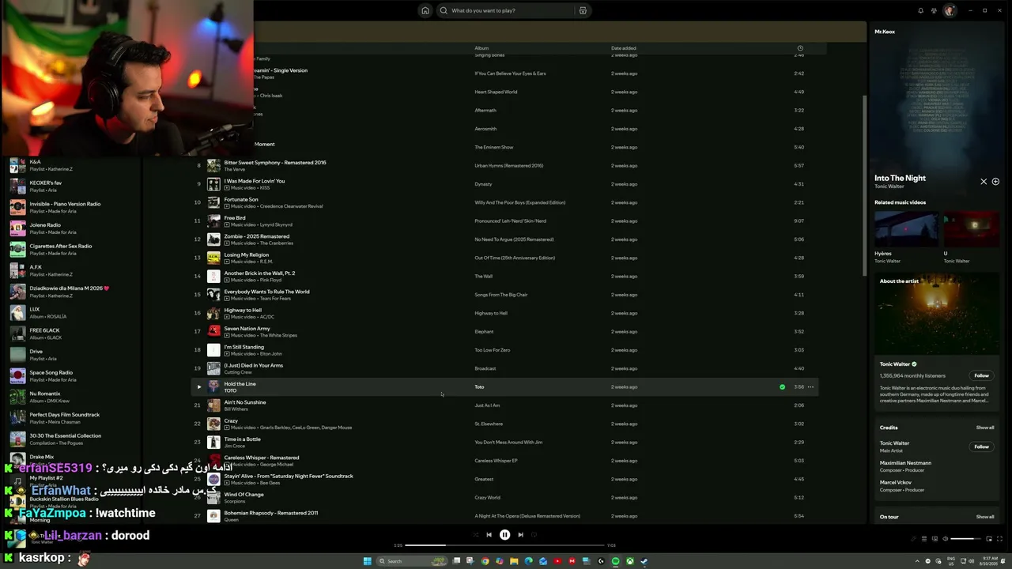1012x569 pixels.
Task: Pause the current song
Action: coord(504,535)
